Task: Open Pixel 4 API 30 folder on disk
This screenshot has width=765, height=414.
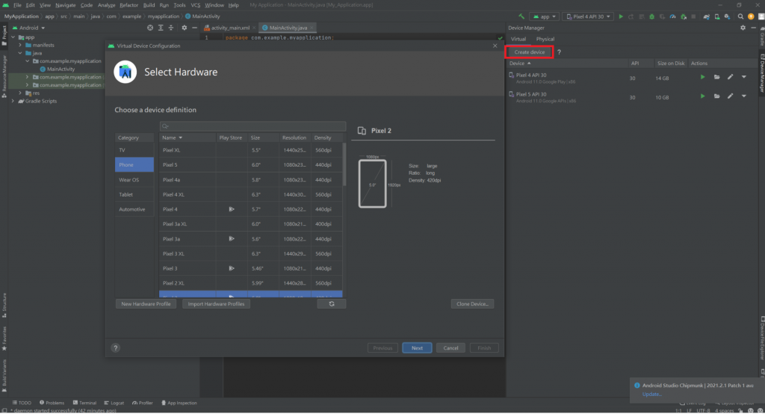Action: tap(716, 77)
